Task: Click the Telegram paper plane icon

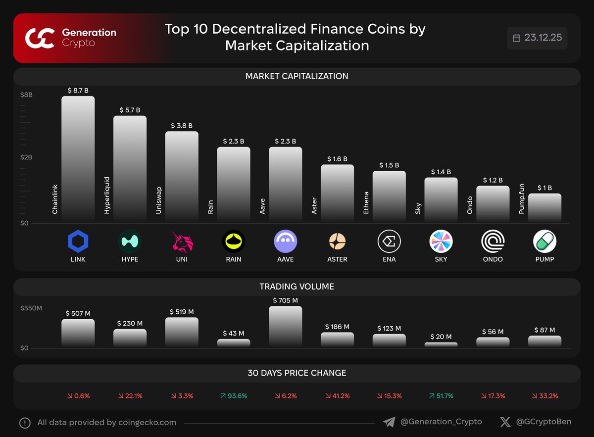Action: coord(389,422)
